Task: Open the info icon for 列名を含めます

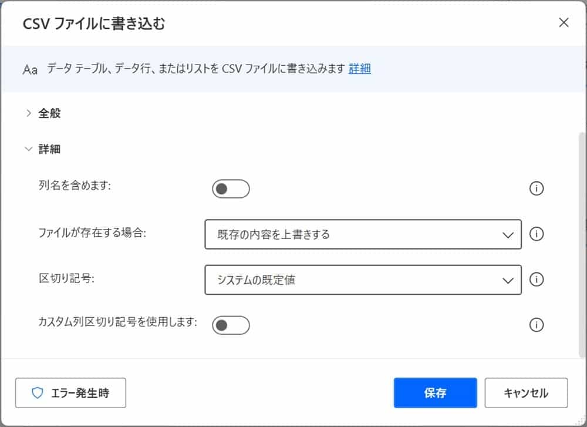Action: [x=537, y=189]
